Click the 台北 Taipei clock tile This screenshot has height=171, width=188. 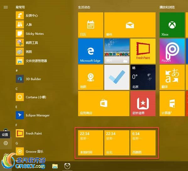coord(117,143)
